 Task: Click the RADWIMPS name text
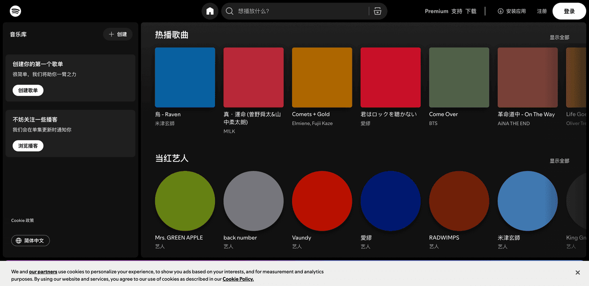tap(445, 238)
